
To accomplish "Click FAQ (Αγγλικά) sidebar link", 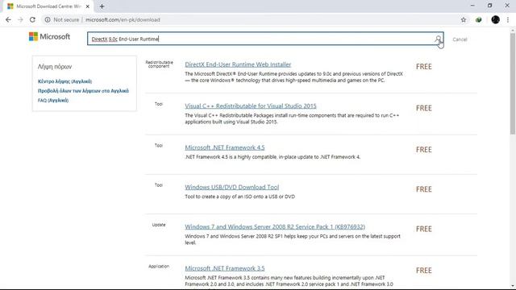I will point(53,100).
